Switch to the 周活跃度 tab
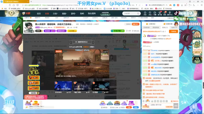The width and height of the screenshot is (204, 114). pyautogui.click(x=156, y=28)
